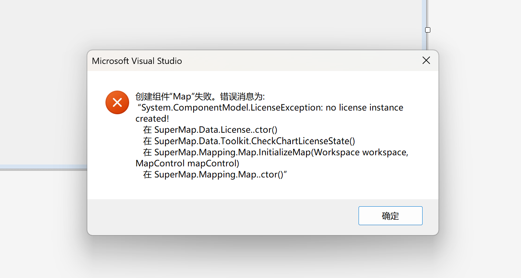Click the 'SuperMap.Mapping.Map..ctor()' line
521x278 pixels.
215,174
